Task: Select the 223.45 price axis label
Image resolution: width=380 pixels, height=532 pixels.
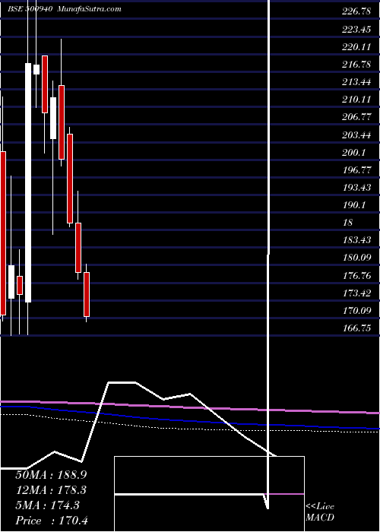Action: tap(356, 30)
